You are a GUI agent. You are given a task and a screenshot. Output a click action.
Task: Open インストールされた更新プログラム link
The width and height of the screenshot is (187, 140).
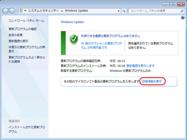click(x=27, y=129)
